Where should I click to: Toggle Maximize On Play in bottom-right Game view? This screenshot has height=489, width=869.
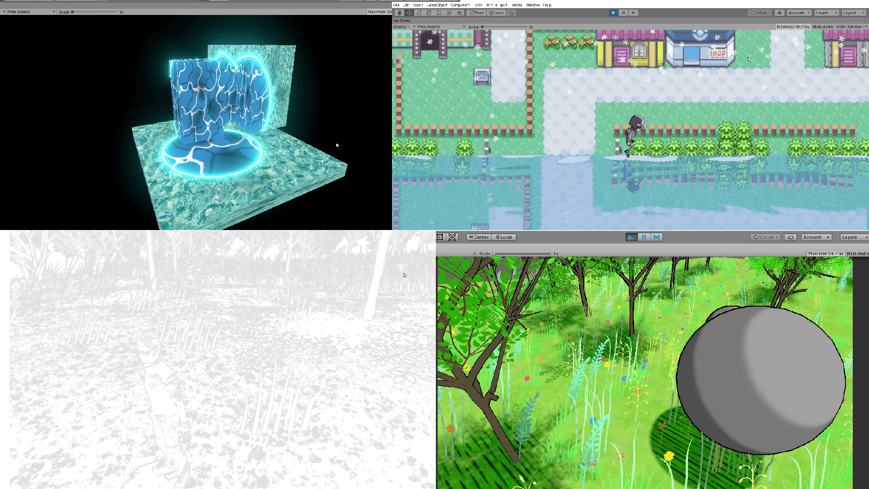[826, 254]
